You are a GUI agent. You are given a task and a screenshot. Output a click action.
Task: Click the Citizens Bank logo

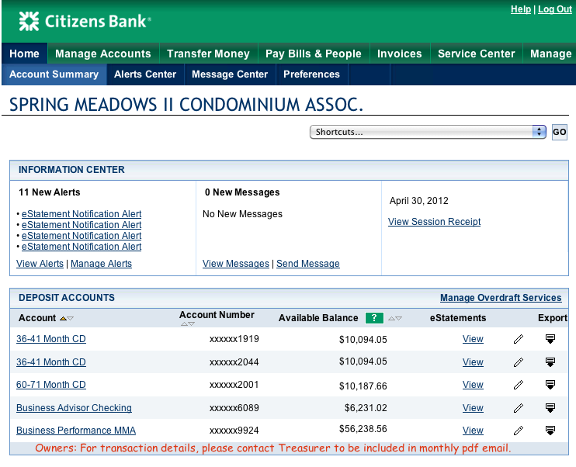tap(85, 21)
